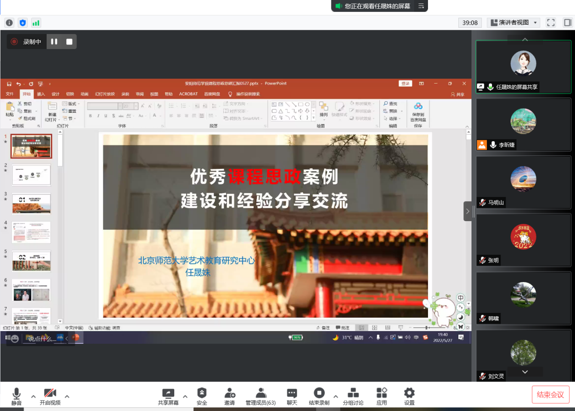Collapse the participant video side panel
Image resolution: width=575 pixels, height=411 pixels.
click(467, 211)
